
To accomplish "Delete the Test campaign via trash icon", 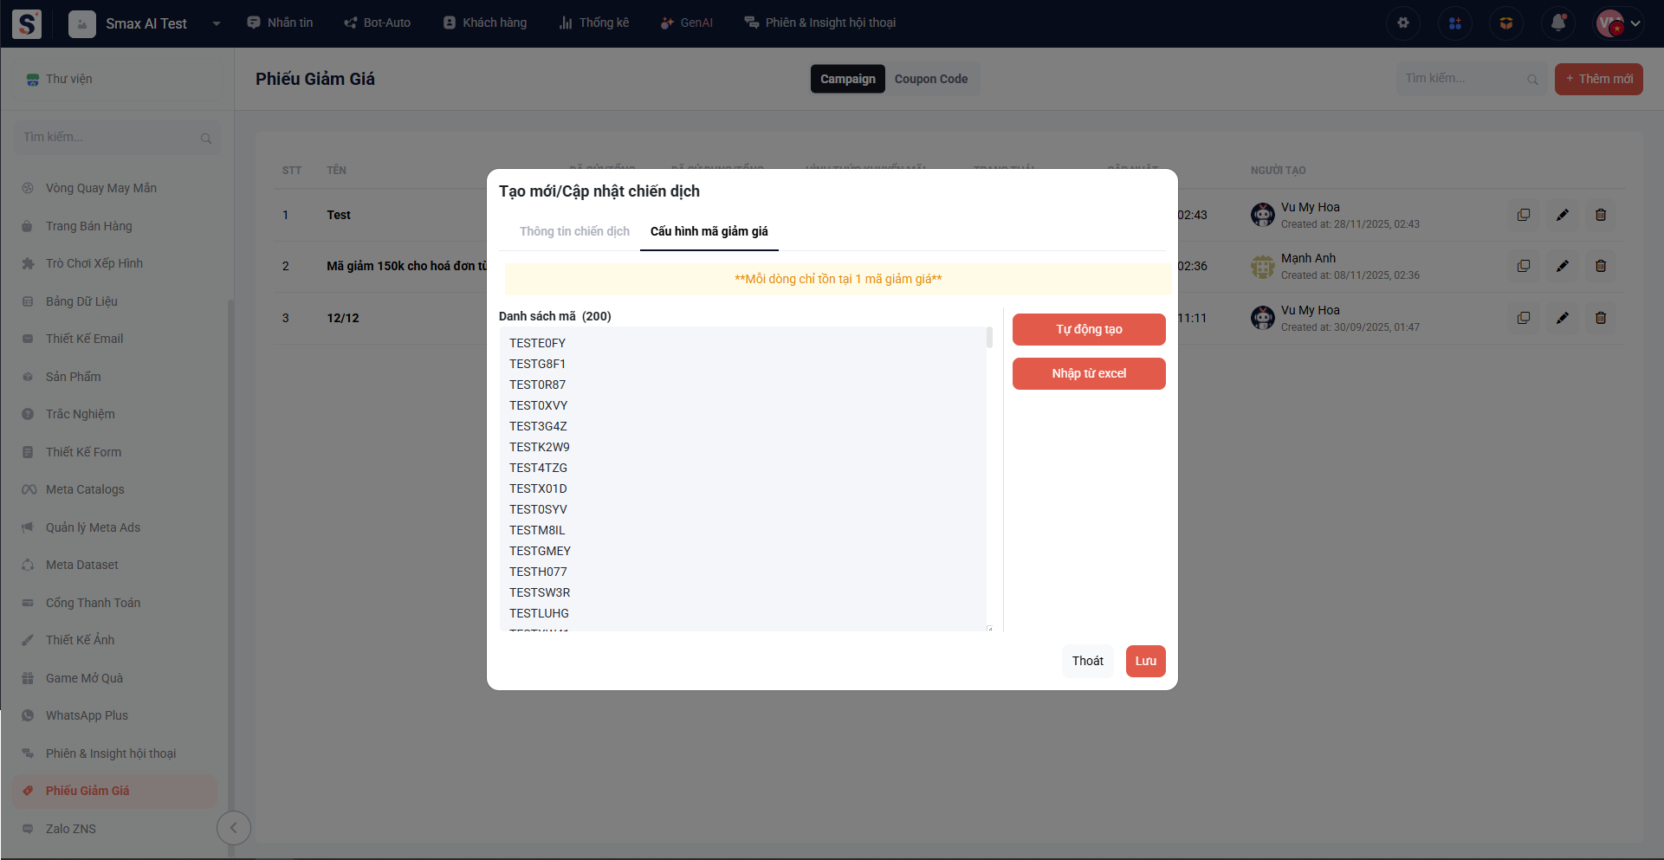I will [1601, 215].
